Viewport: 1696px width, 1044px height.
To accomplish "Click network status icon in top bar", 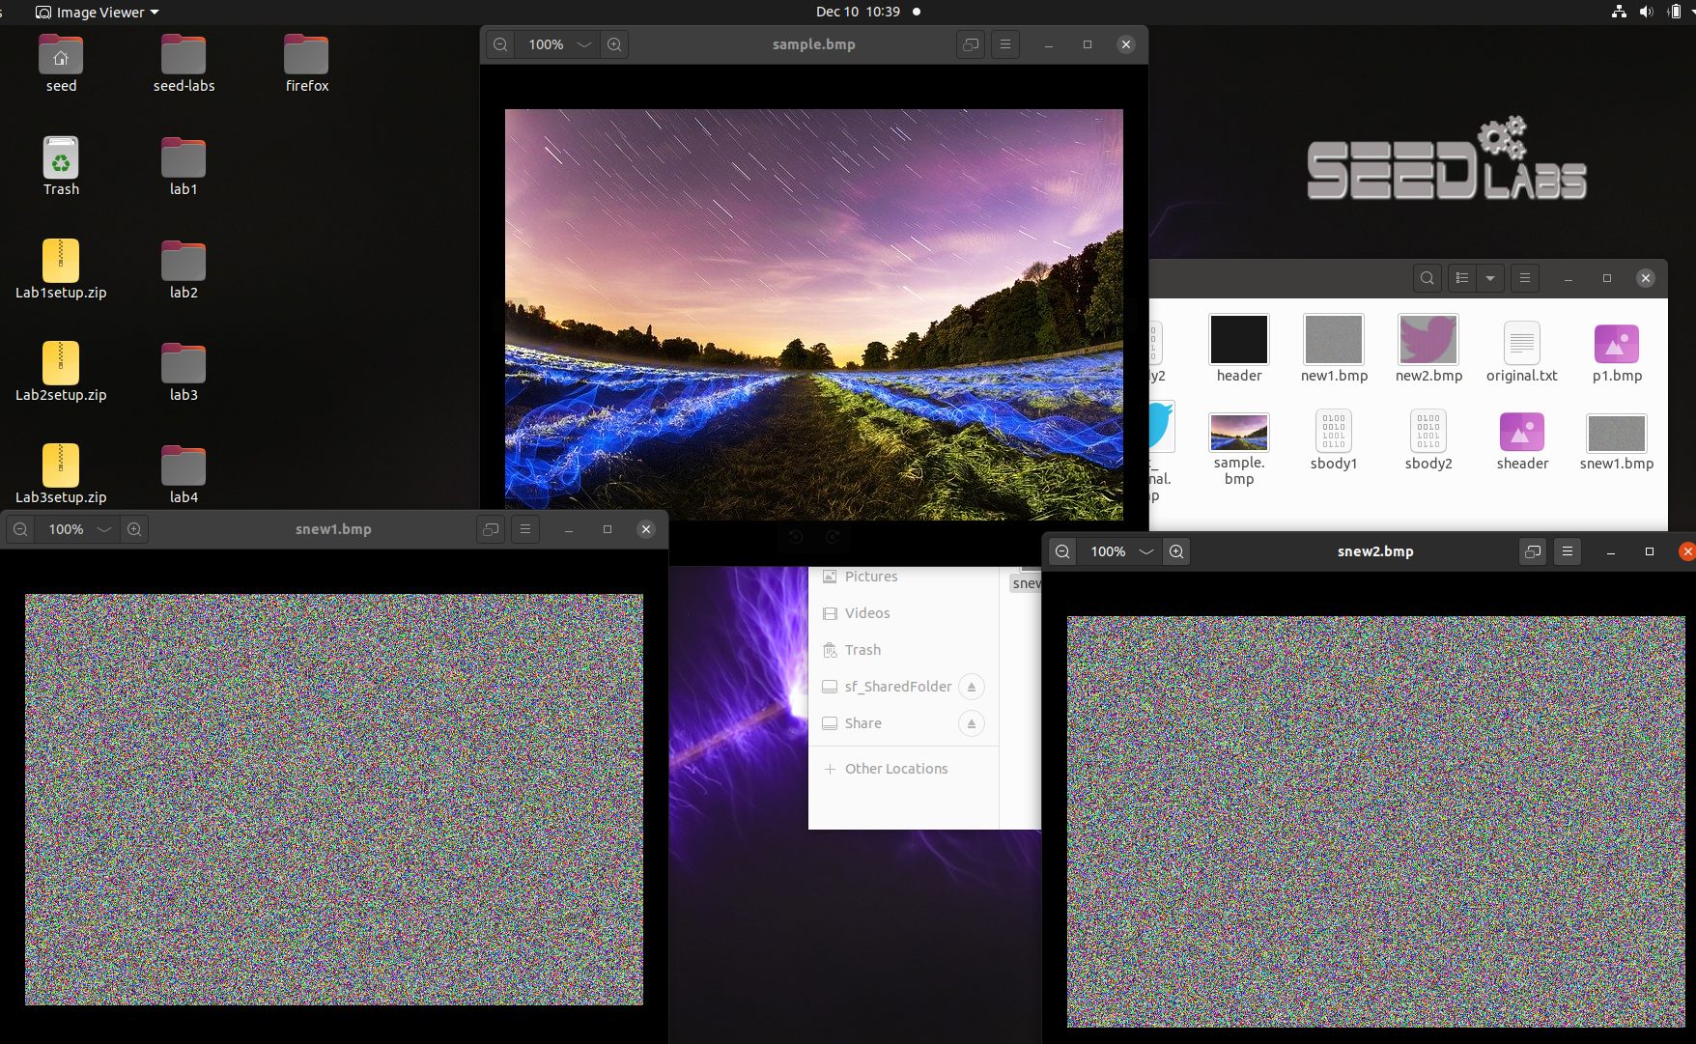I will pos(1619,12).
